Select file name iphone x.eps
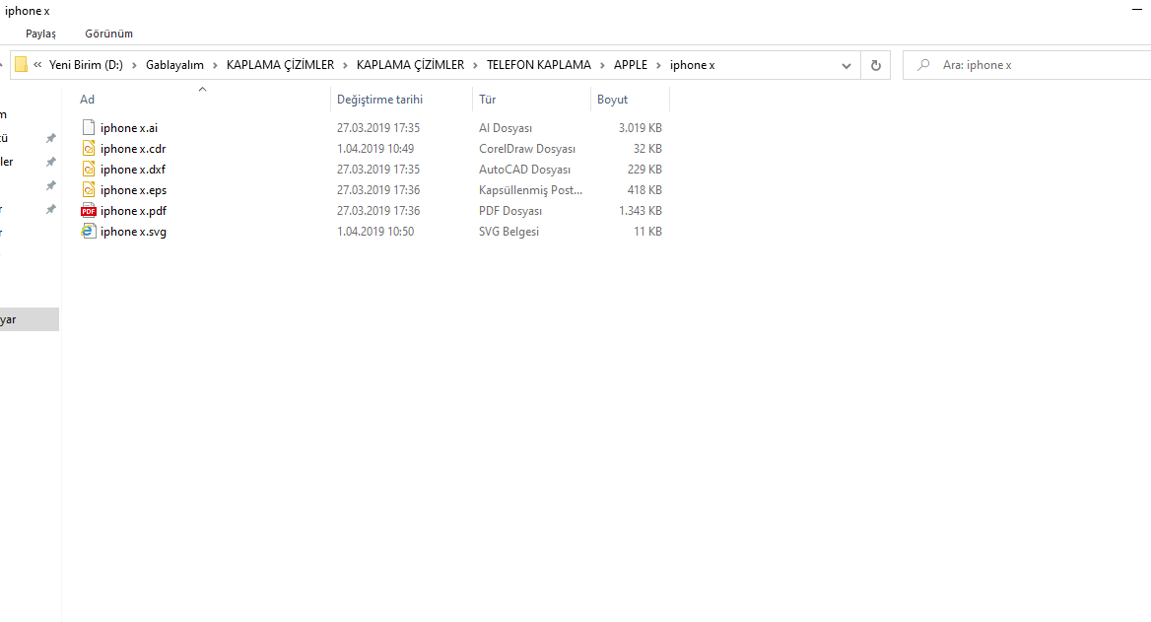The height and width of the screenshot is (622, 1151). [x=134, y=189]
